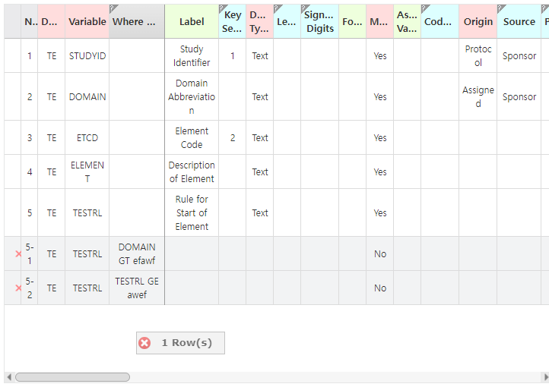
Task: Select the ETCD variable cell
Action: point(87,138)
